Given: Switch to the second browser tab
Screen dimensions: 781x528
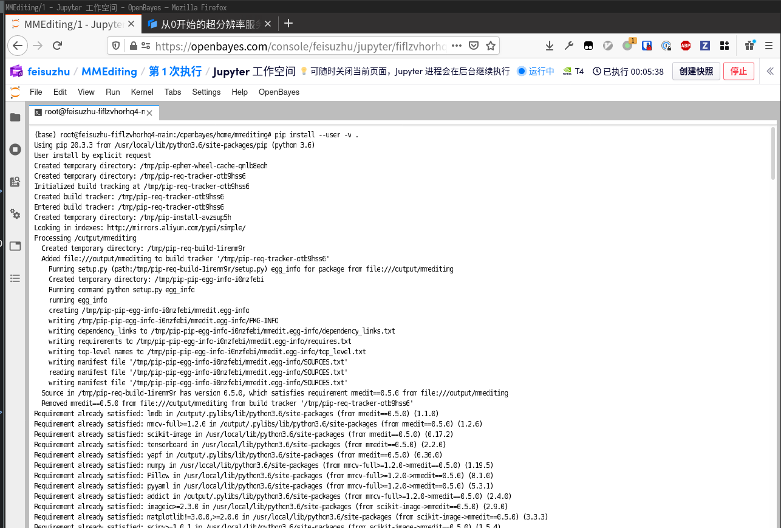Looking at the screenshot, I should click(208, 24).
